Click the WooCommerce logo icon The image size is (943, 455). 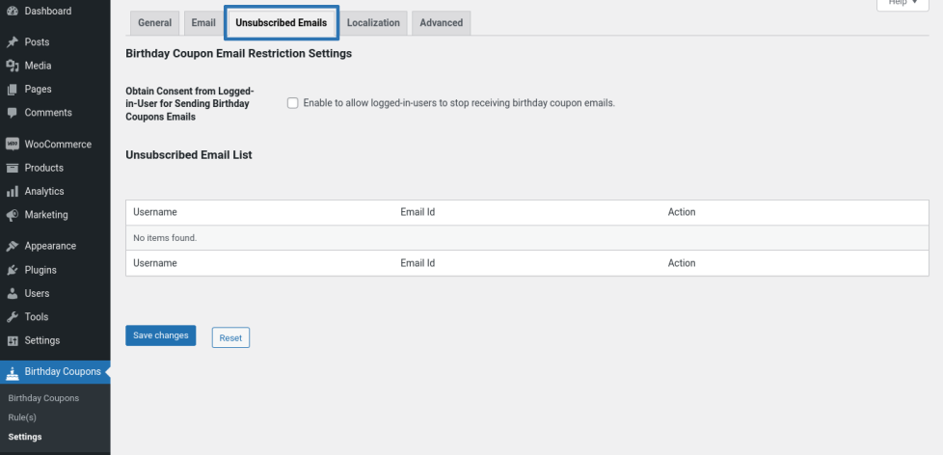point(13,145)
